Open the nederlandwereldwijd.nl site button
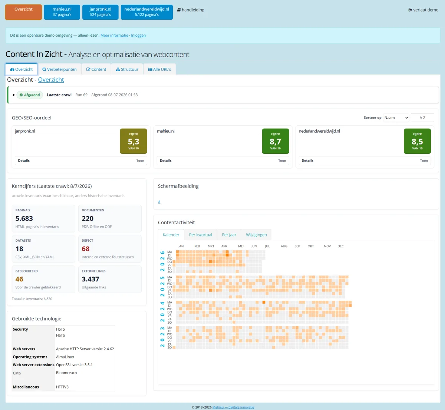 [147, 12]
